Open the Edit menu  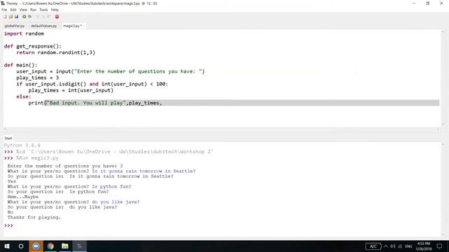(13, 10)
